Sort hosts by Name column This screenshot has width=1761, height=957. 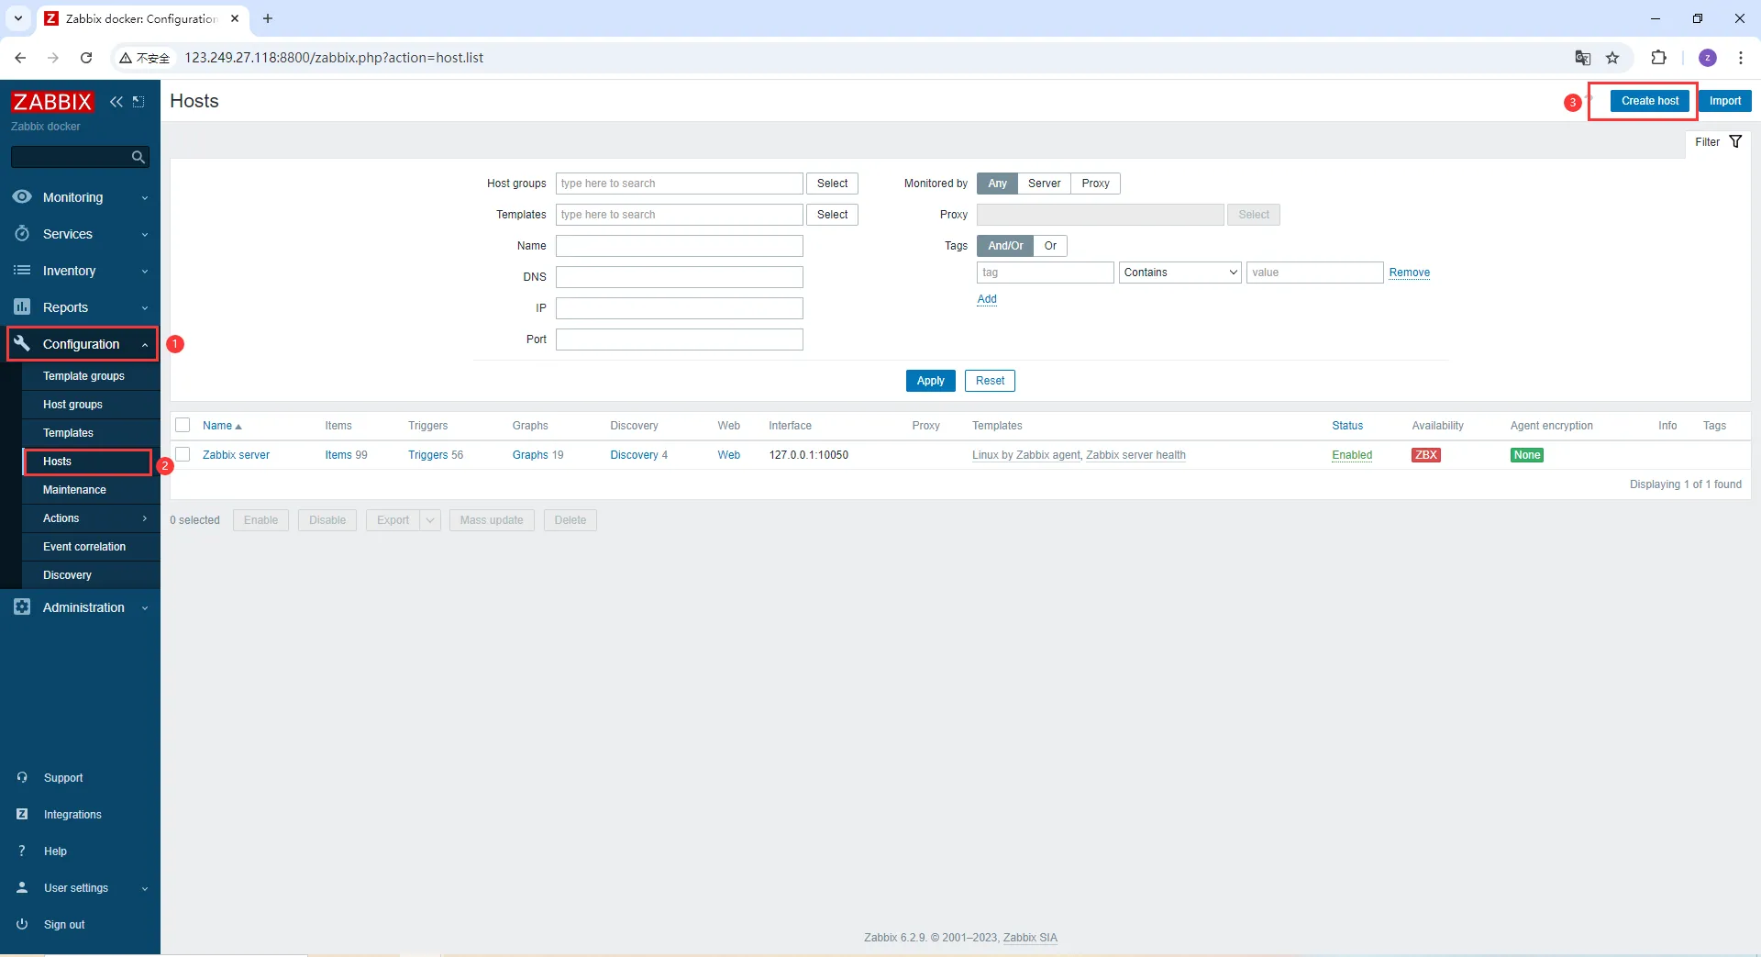tap(222, 426)
